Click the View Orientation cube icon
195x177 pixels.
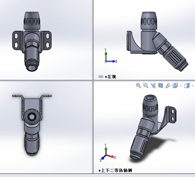point(175,85)
